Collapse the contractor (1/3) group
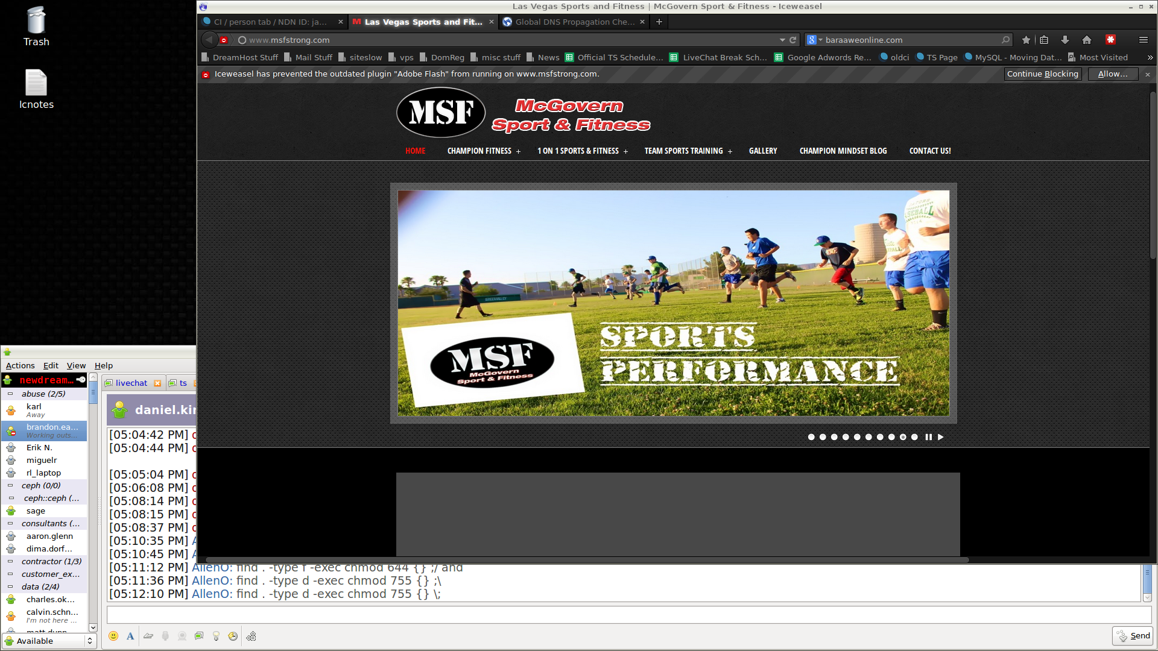 pos(10,561)
